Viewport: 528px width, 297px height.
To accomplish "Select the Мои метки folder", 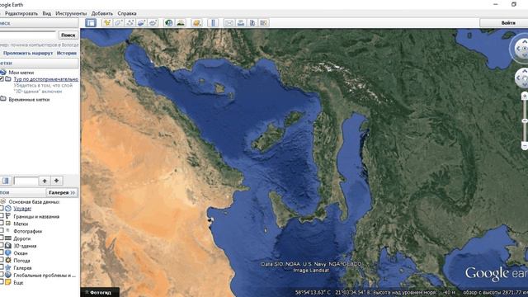I will [21, 73].
